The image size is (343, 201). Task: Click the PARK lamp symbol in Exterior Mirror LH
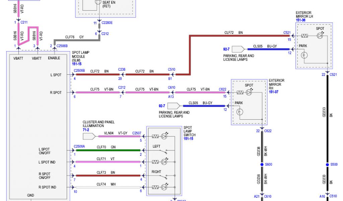[x=304, y=56]
